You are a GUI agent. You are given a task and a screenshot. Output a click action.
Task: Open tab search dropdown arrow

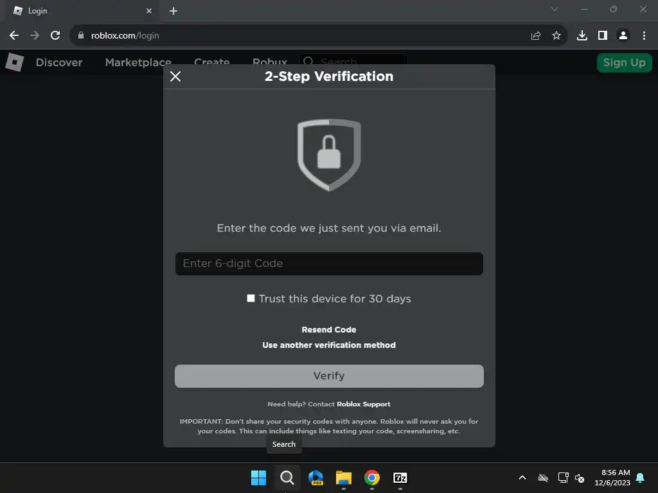click(555, 9)
